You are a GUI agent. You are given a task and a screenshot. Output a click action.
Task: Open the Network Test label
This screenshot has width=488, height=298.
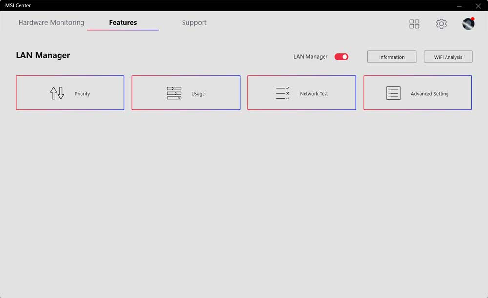(314, 94)
